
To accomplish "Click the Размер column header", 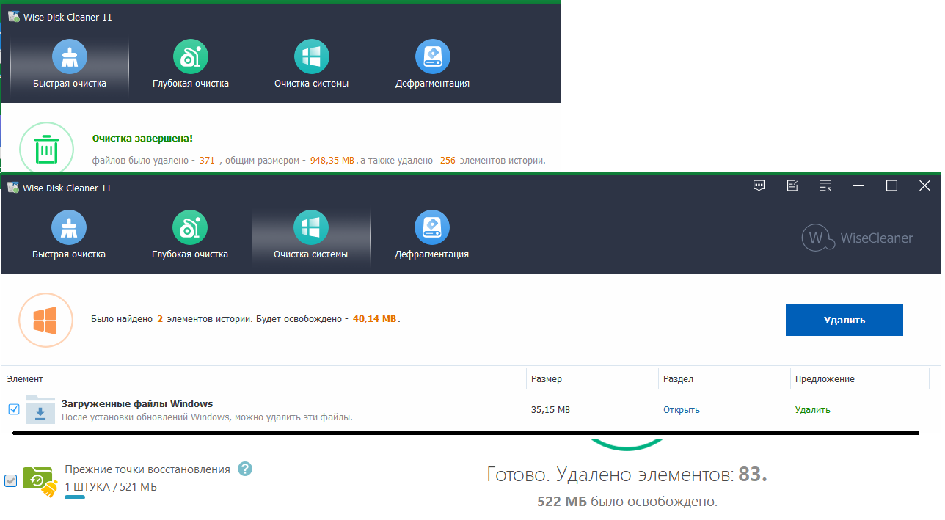I will pos(547,379).
